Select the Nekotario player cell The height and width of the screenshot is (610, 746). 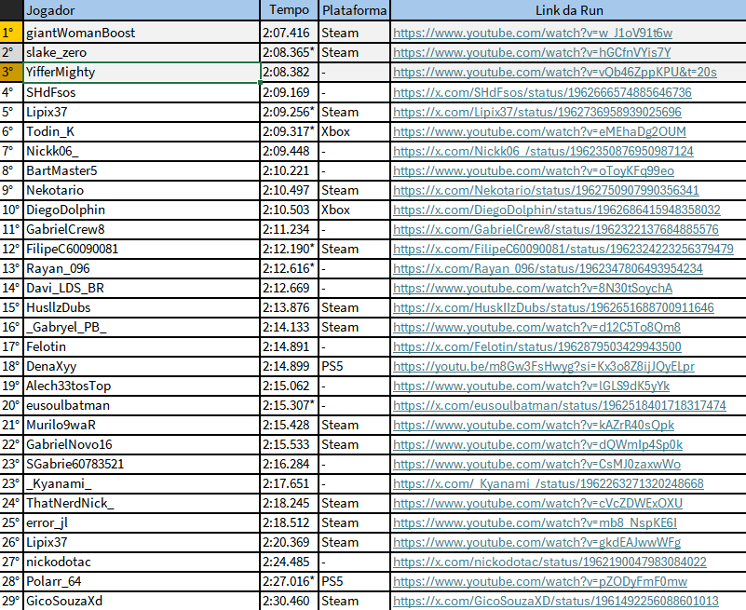point(142,190)
